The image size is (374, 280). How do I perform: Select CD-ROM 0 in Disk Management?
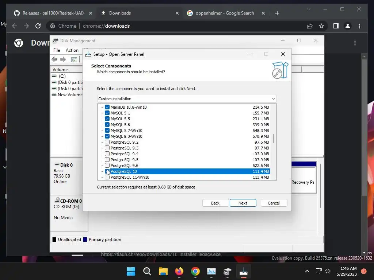[x=69, y=213]
